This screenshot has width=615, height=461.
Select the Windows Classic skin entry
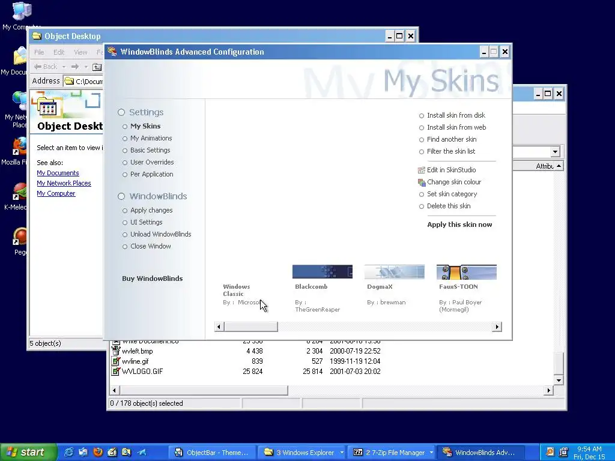(237, 291)
